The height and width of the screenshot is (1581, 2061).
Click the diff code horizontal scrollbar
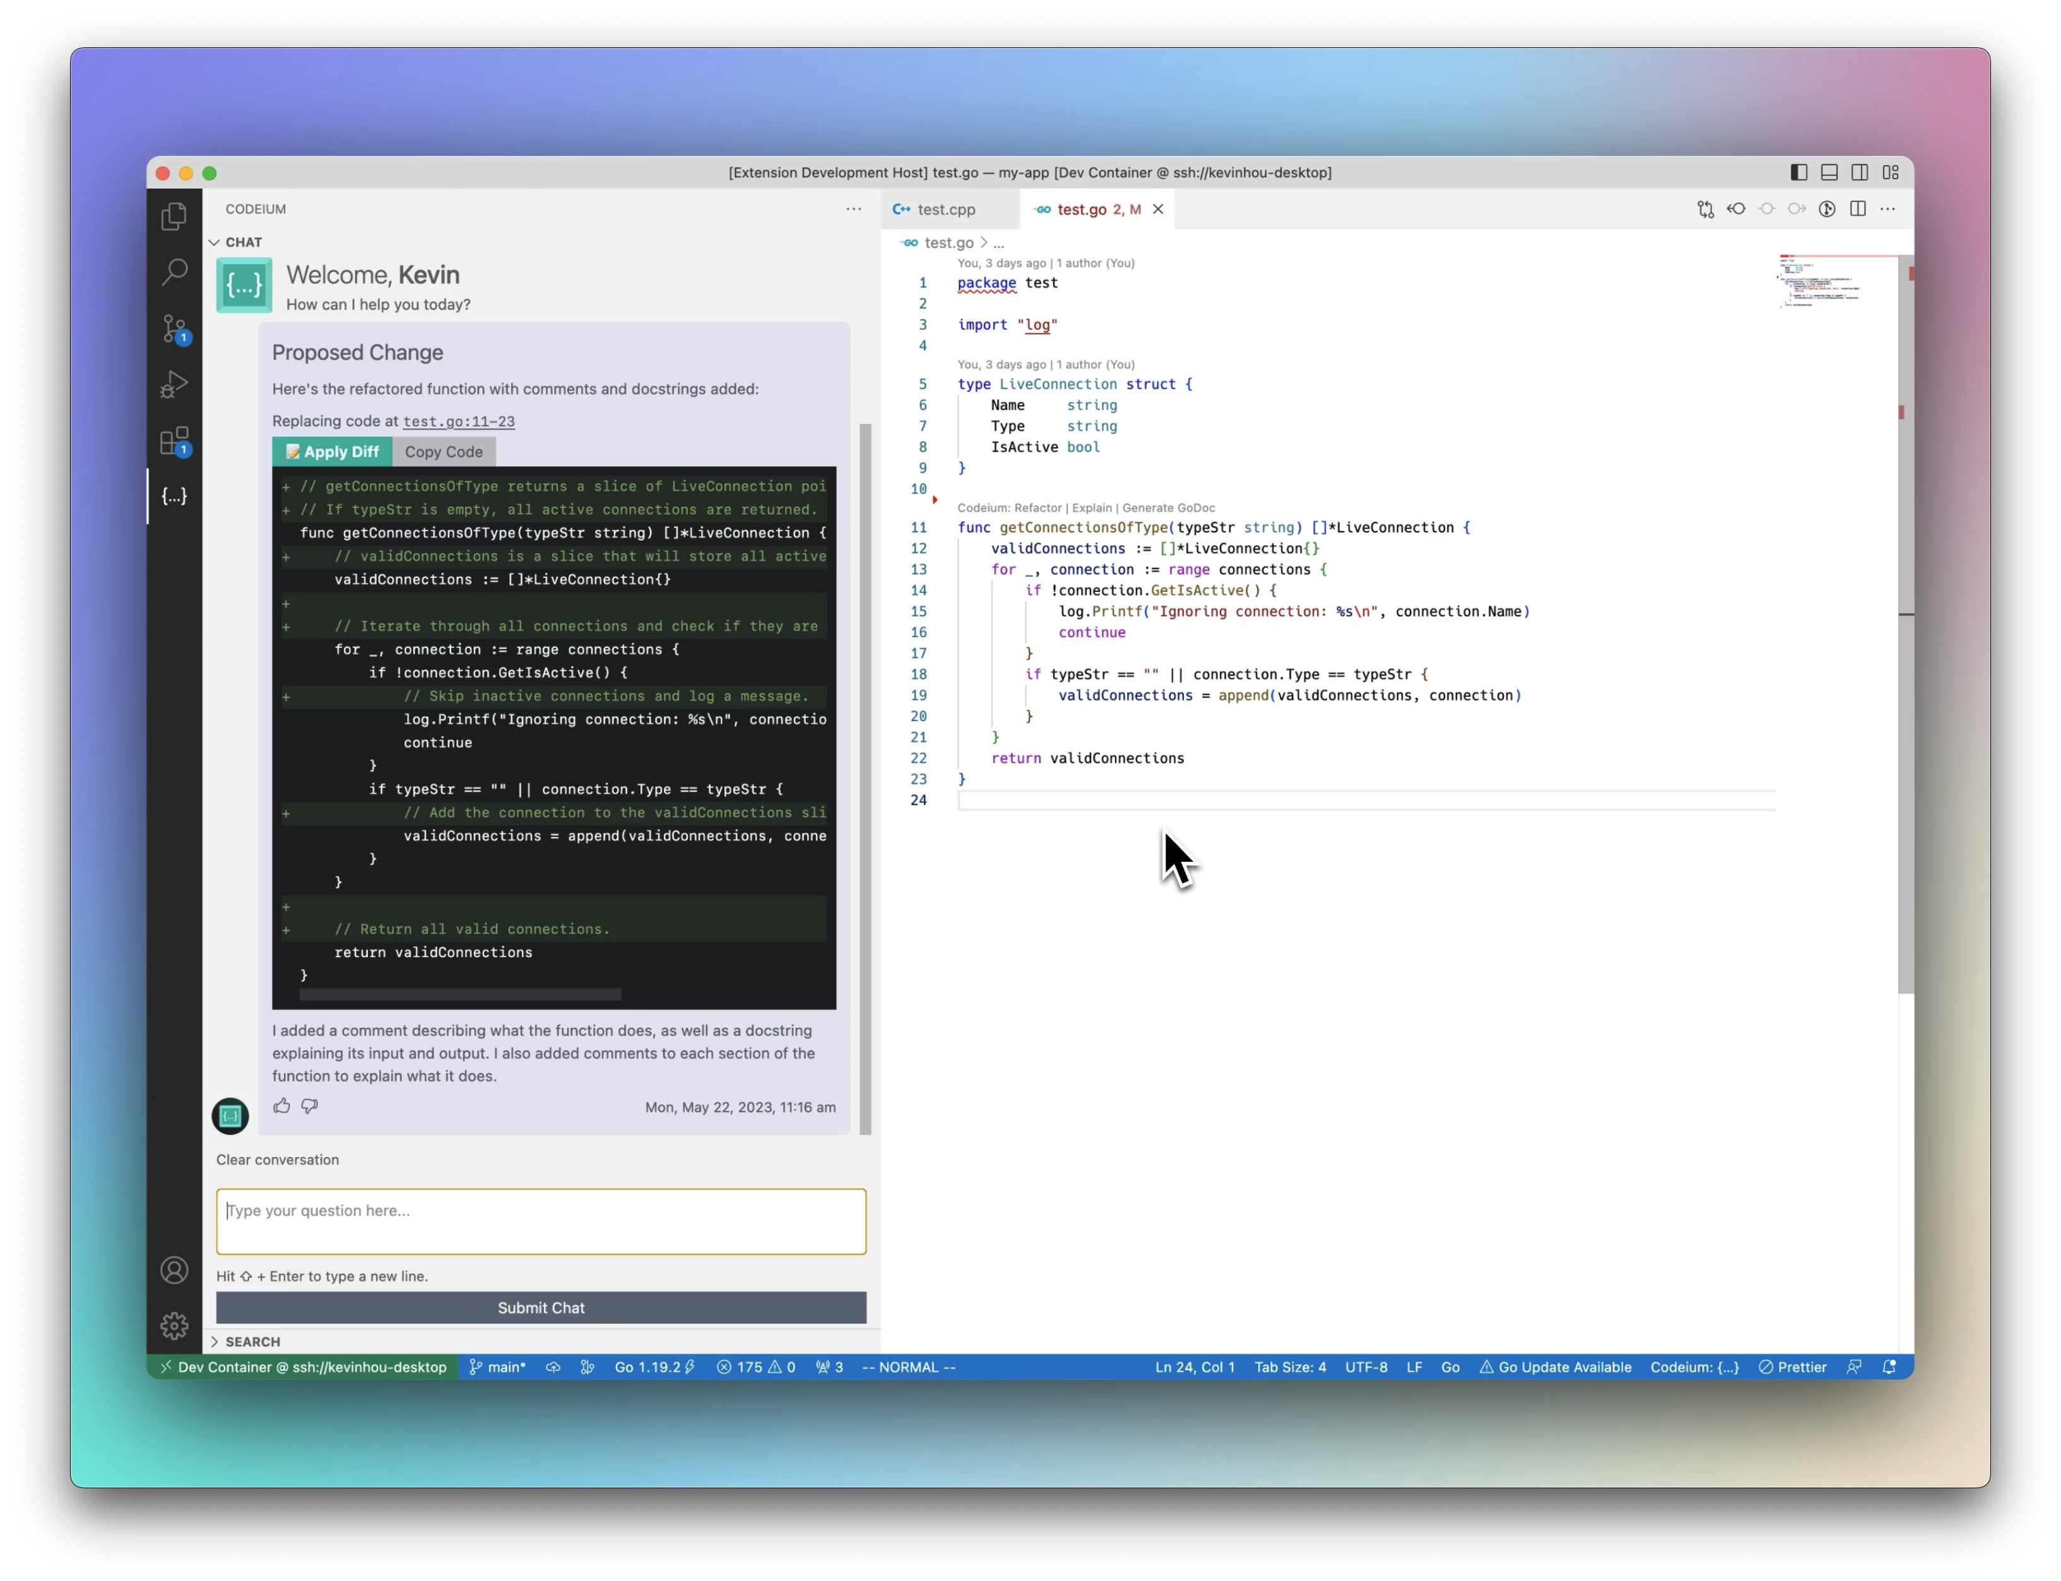coord(460,995)
